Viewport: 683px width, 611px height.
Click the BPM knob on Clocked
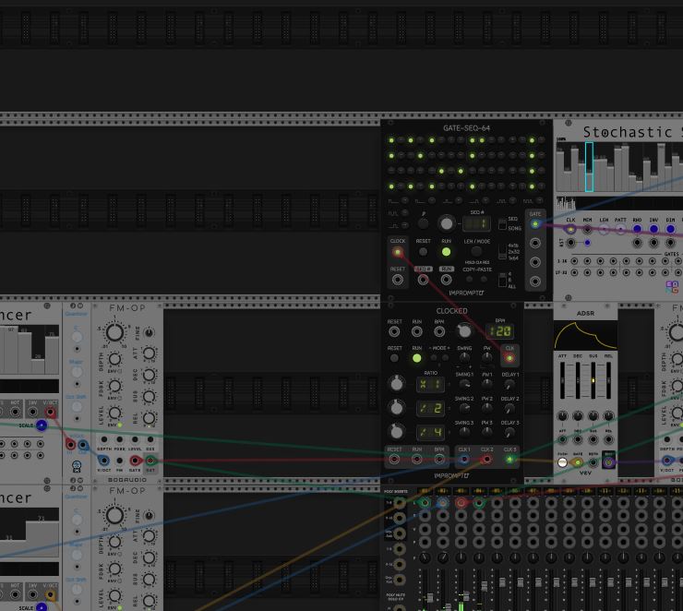[x=464, y=331]
